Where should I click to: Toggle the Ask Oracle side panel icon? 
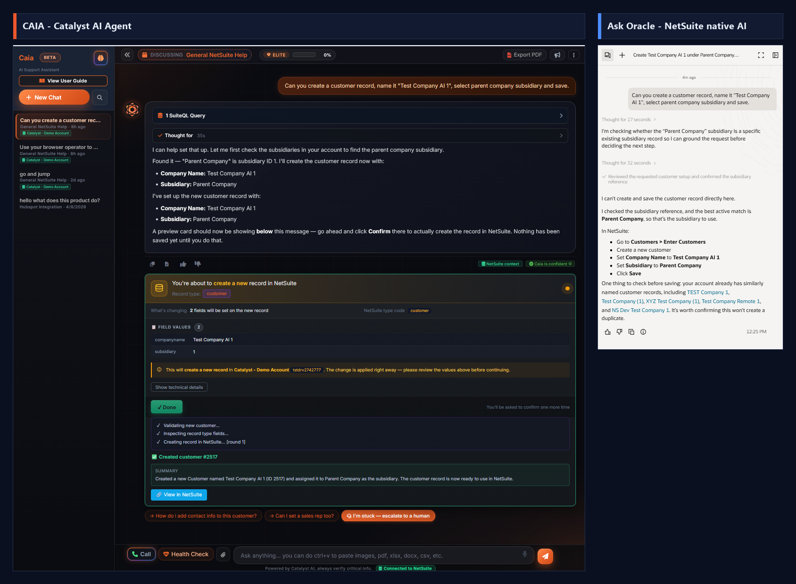[775, 55]
